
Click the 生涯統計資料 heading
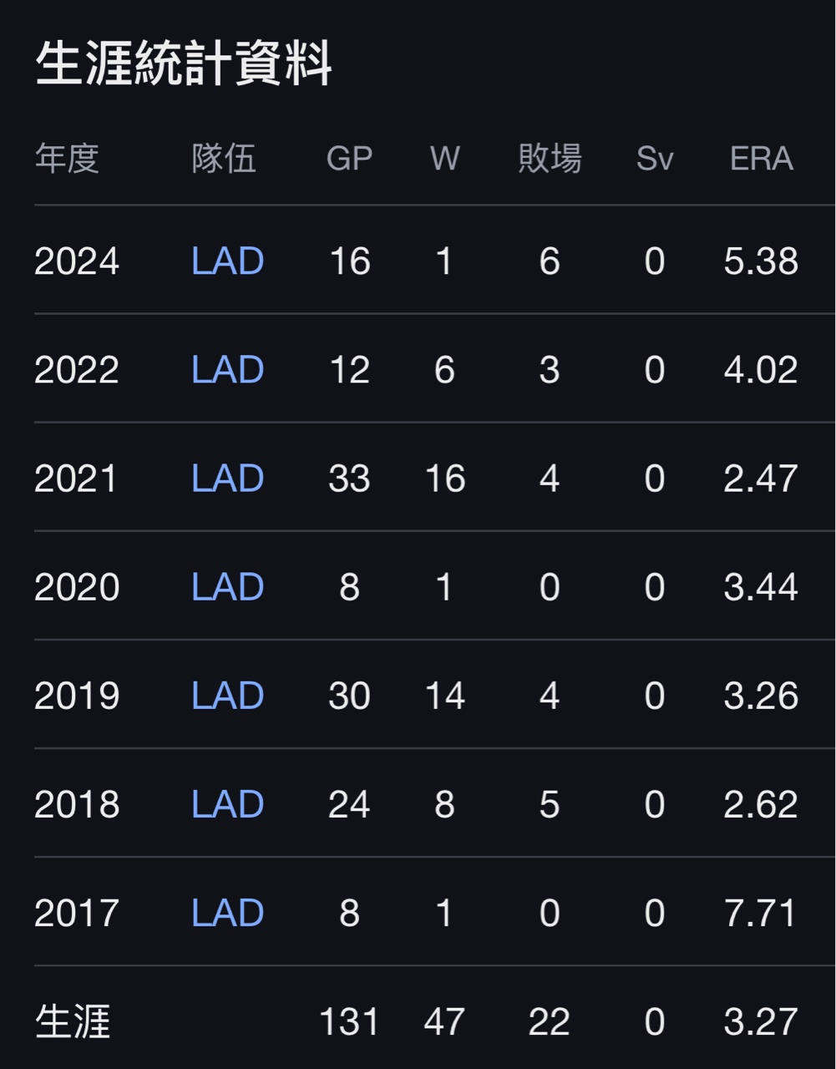184,64
